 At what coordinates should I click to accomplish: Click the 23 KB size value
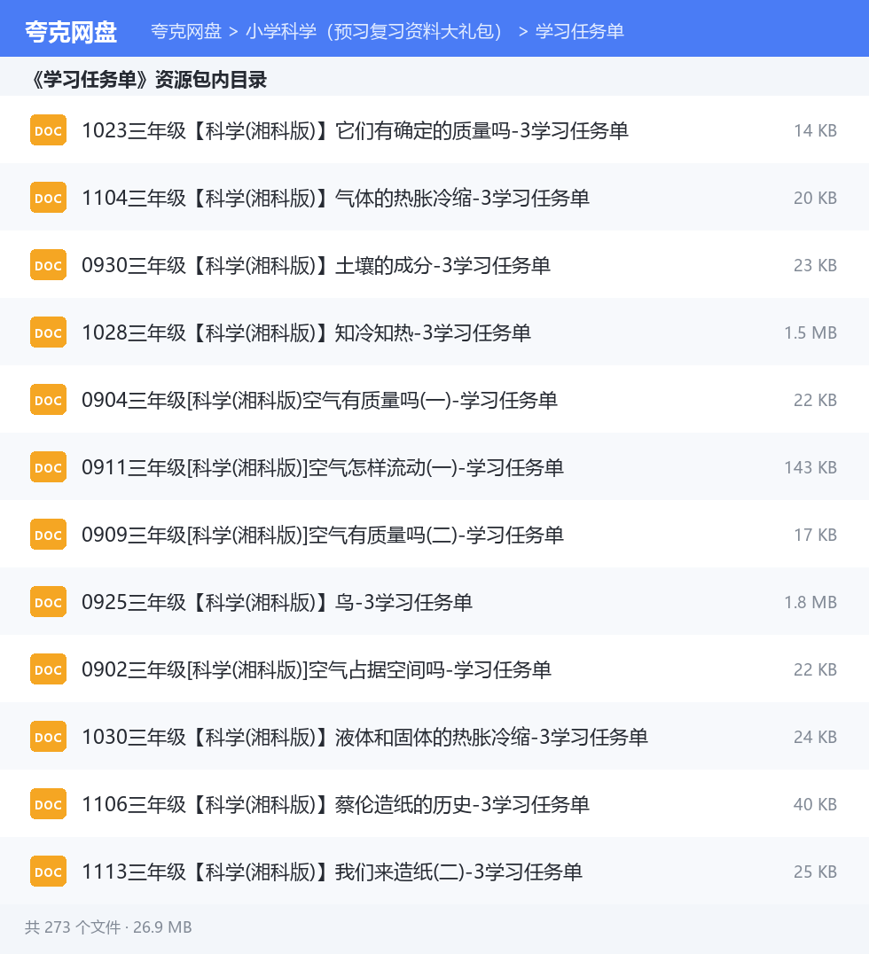click(816, 265)
